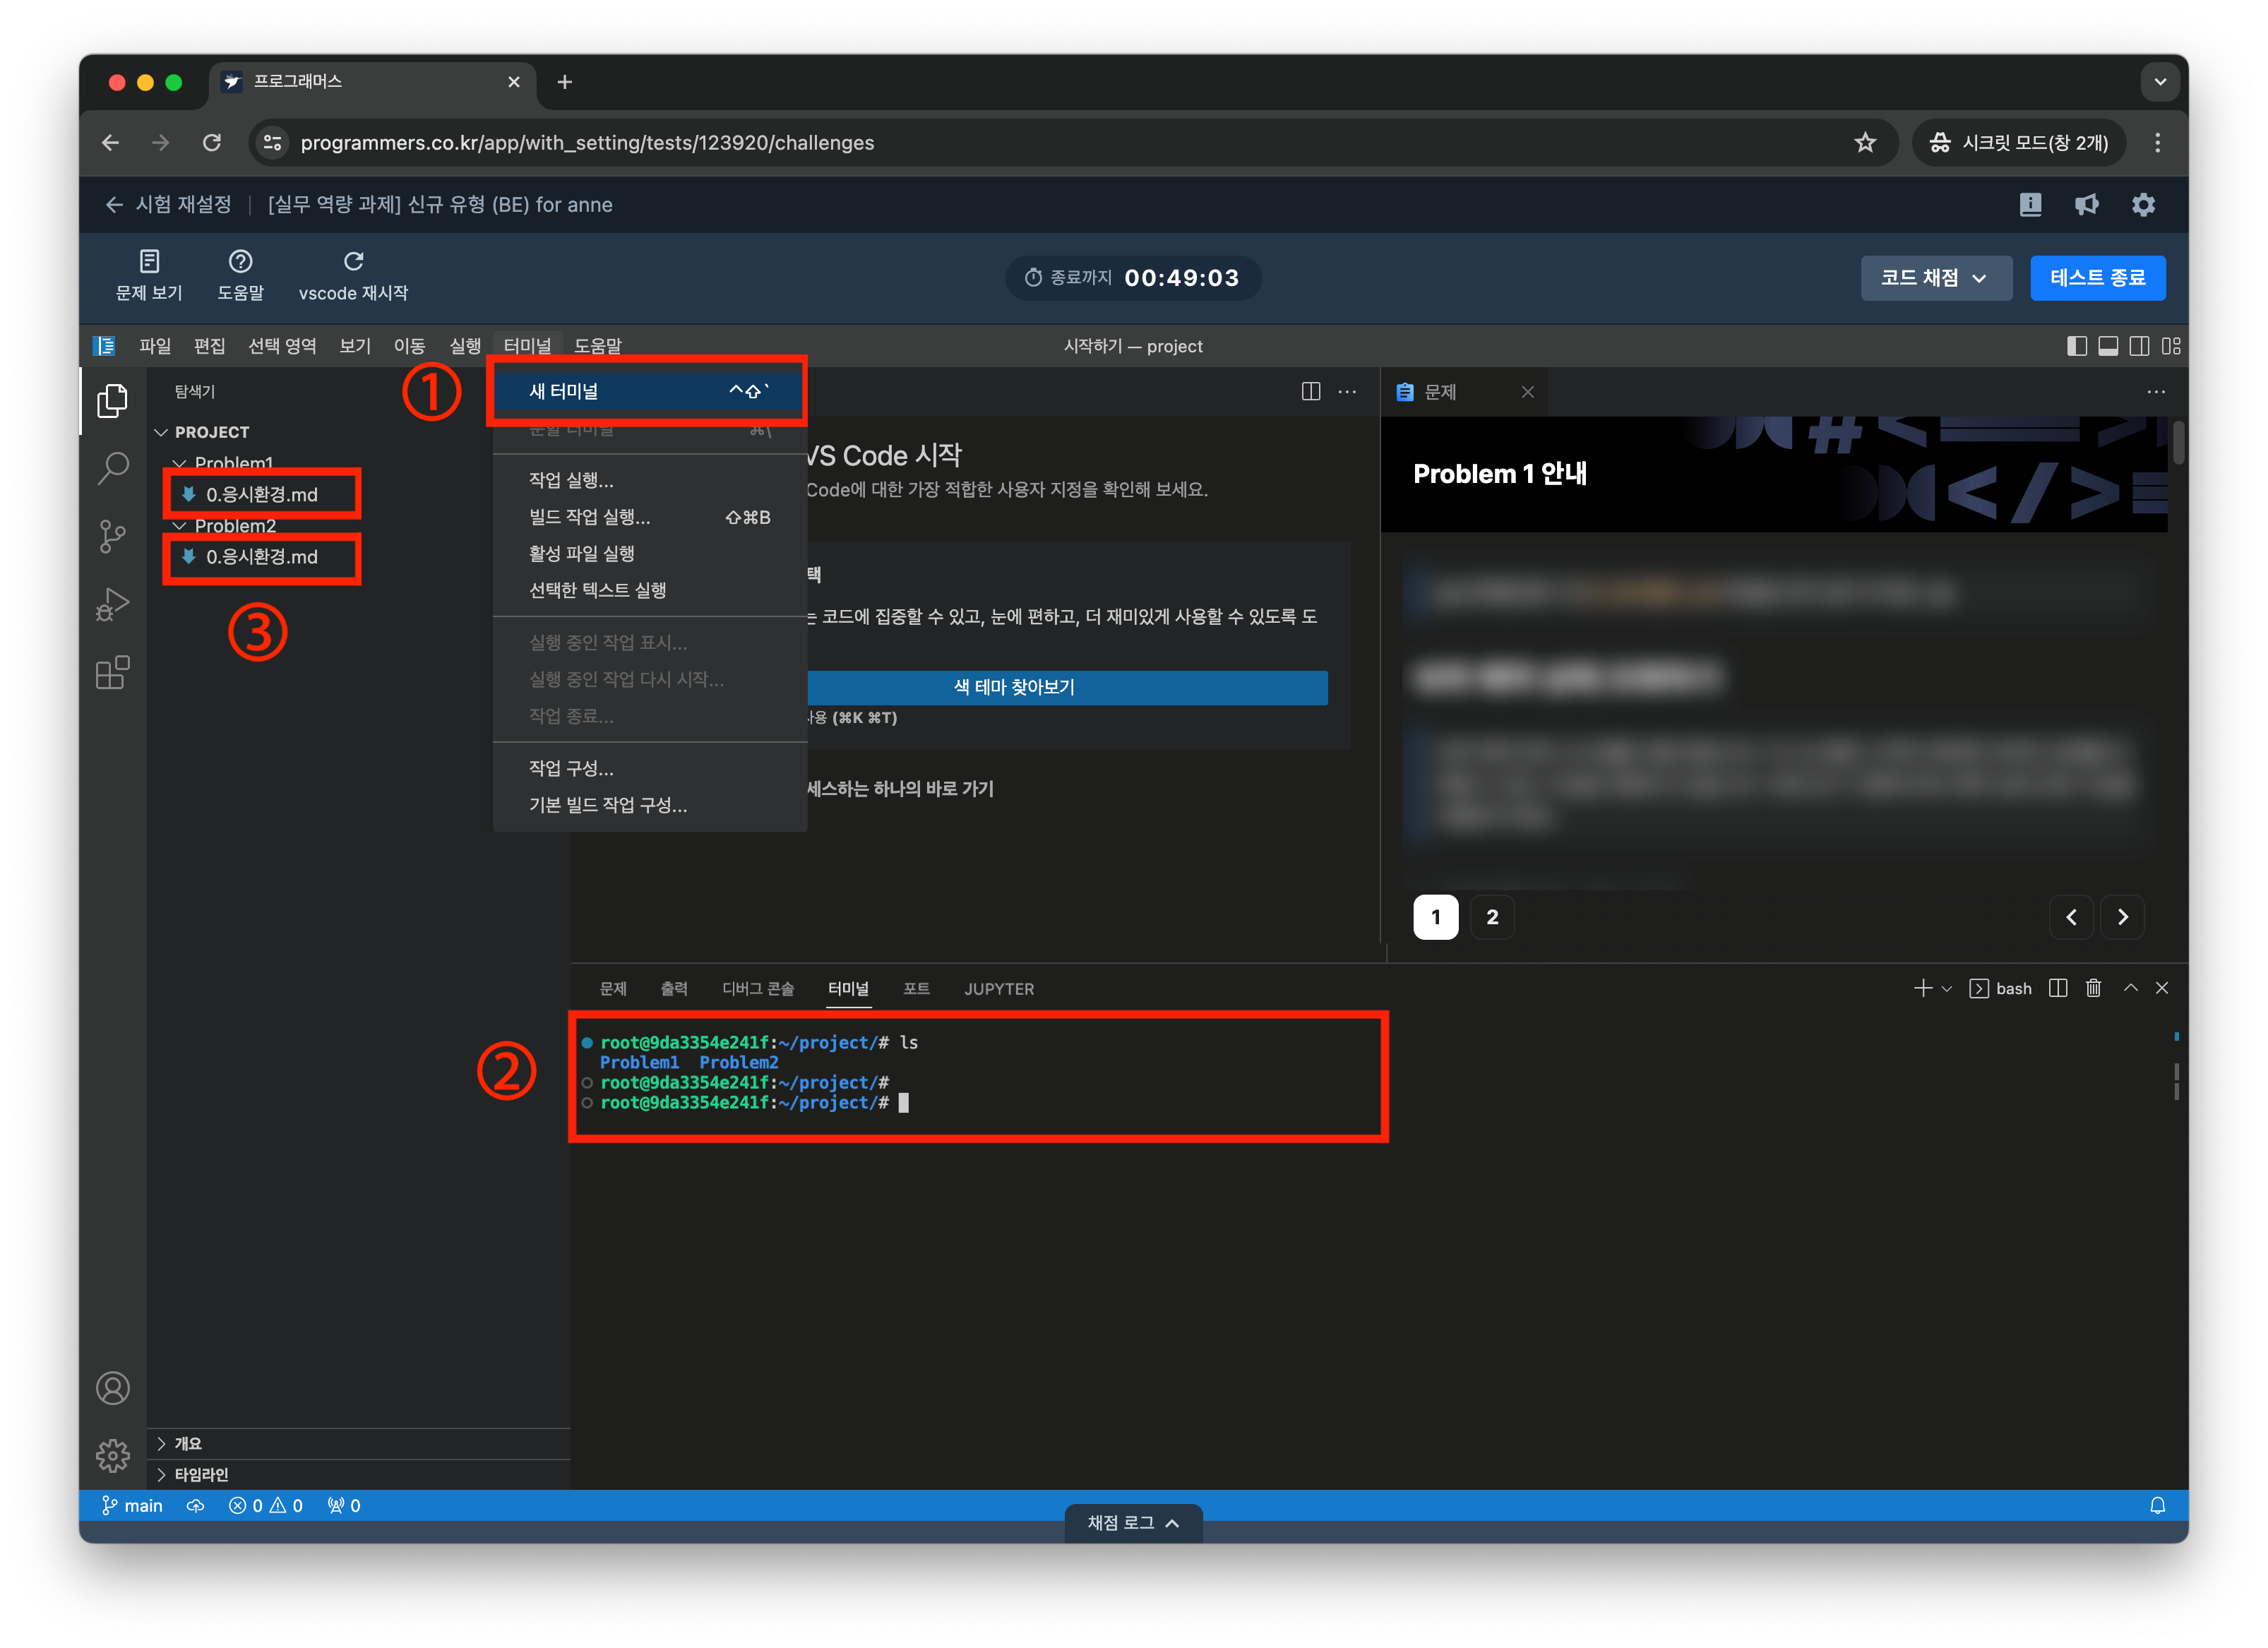Click the 도움말 help icon in toolbar
Viewport: 2268px width, 1648px height.
pyautogui.click(x=240, y=262)
